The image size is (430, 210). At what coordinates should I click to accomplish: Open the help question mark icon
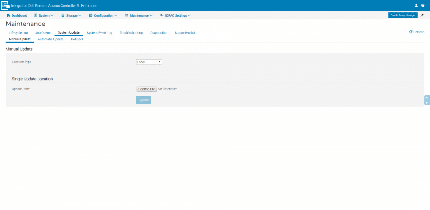[423, 5]
